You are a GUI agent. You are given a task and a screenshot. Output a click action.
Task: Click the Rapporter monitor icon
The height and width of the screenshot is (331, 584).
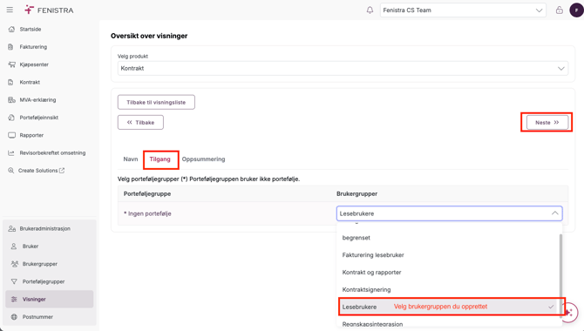11,135
